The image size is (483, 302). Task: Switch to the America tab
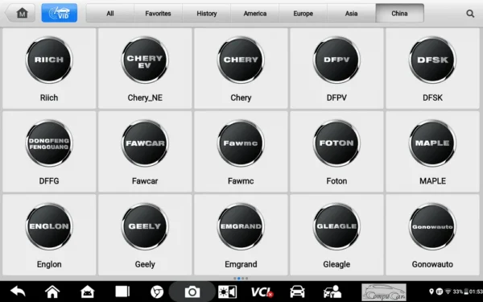tap(254, 14)
